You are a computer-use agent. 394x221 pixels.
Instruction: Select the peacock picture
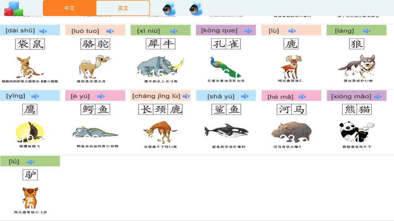click(x=225, y=67)
